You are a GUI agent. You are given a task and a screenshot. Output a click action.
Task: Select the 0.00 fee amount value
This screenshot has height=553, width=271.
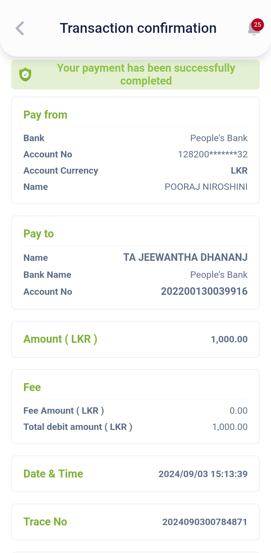tap(238, 411)
